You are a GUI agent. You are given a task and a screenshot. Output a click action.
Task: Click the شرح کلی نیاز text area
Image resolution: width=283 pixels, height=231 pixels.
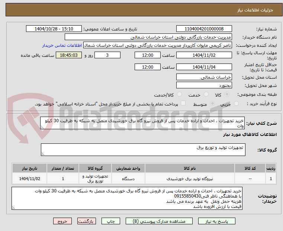pyautogui.click(x=142, y=123)
